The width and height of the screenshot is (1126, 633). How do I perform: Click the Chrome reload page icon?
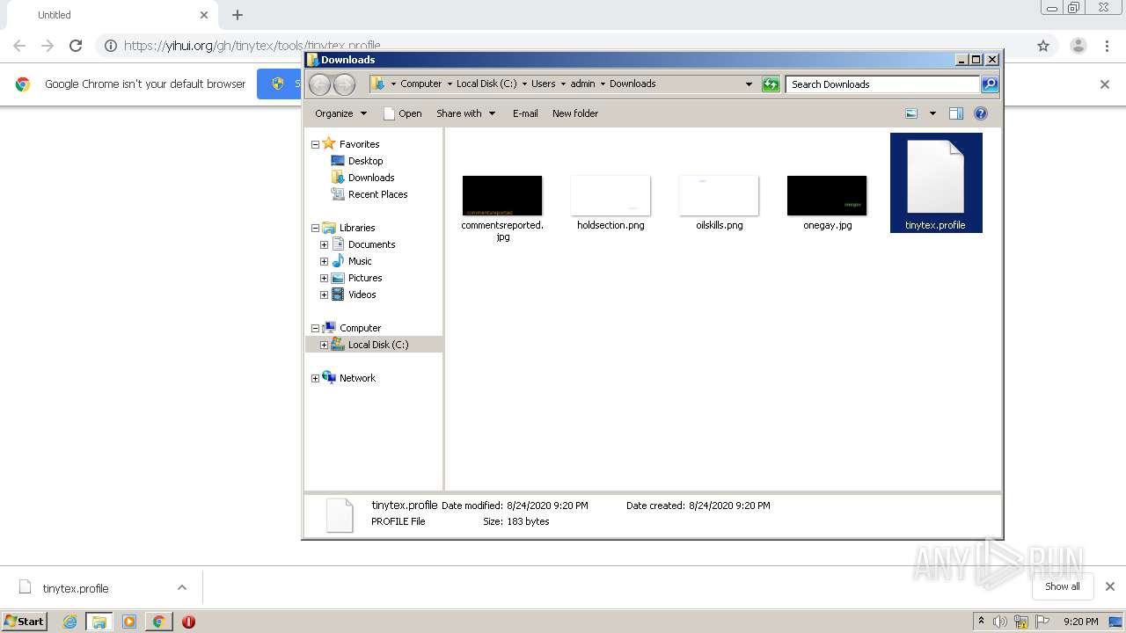pyautogui.click(x=76, y=46)
